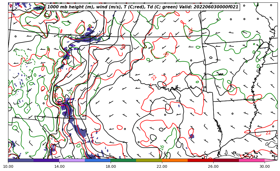
Task: Click the '30.00' colorbar tick label
Action: 265,166
